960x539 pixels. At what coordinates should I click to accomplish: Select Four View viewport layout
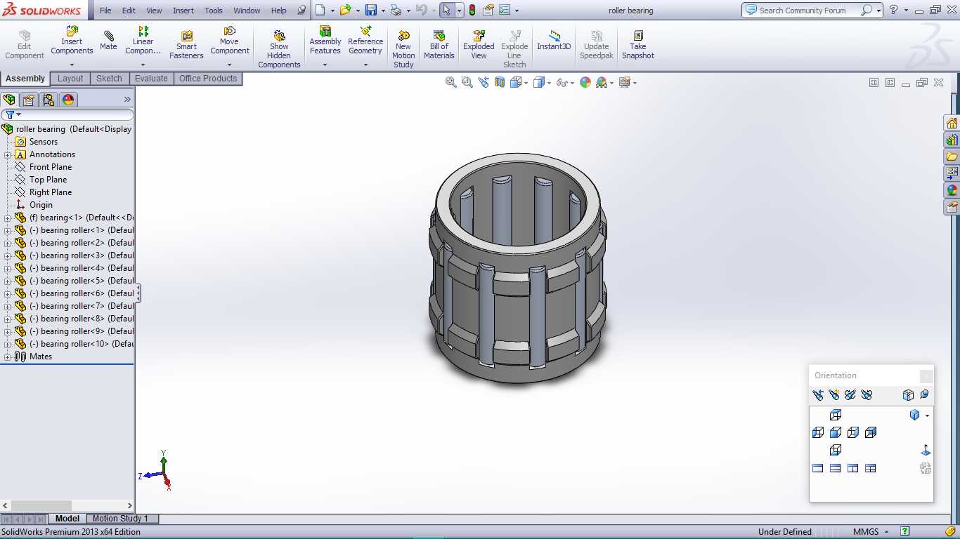[x=871, y=468]
